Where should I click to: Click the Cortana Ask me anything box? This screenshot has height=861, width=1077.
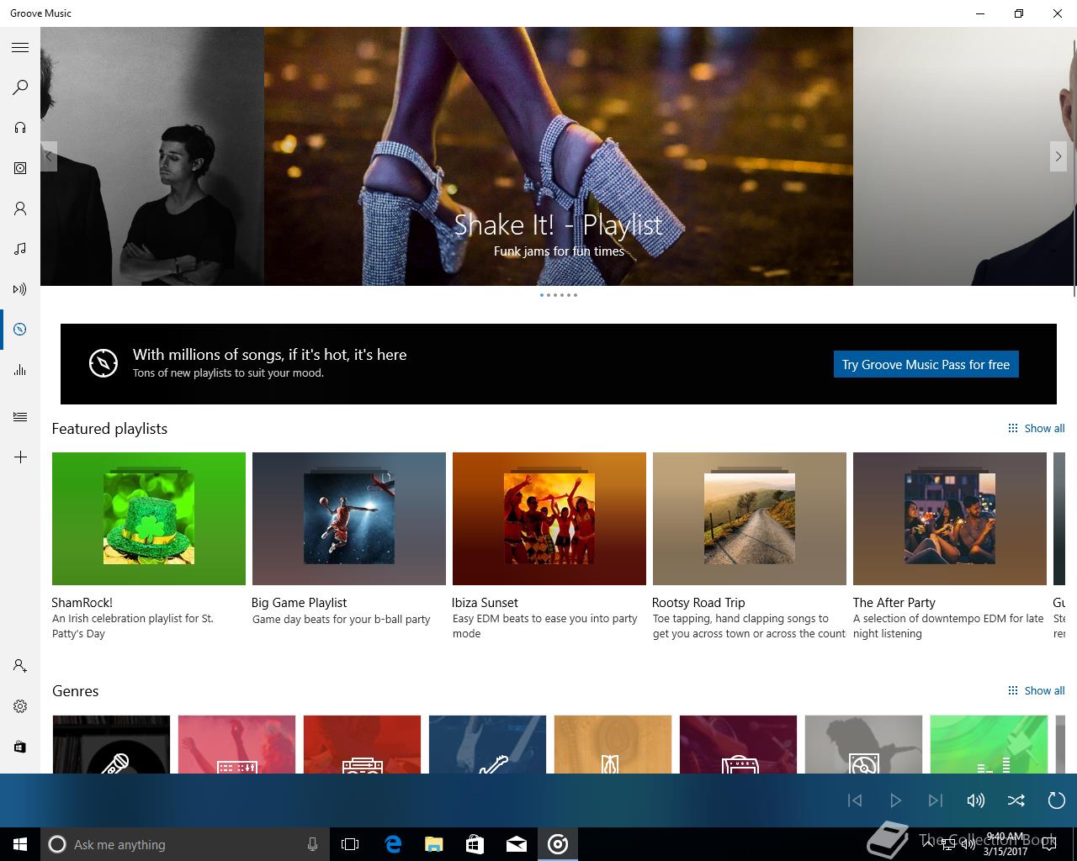183,844
